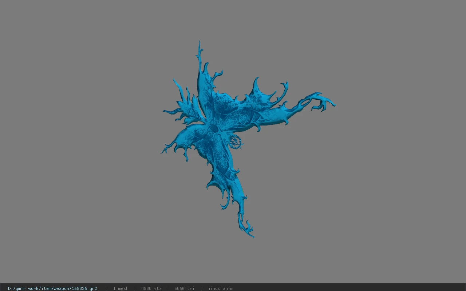The height and width of the screenshot is (291, 466).
Task: Click the file path D:/ymir work/item/weapon/165336.gr2
Action: (52, 288)
